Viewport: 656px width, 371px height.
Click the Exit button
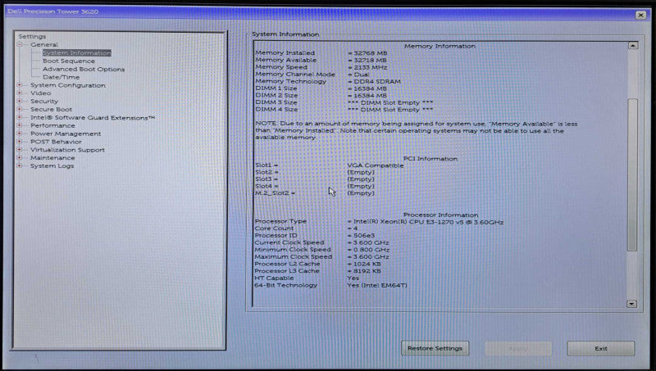tap(601, 348)
